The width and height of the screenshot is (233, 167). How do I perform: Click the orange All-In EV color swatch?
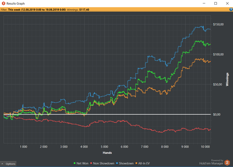tap(136, 163)
